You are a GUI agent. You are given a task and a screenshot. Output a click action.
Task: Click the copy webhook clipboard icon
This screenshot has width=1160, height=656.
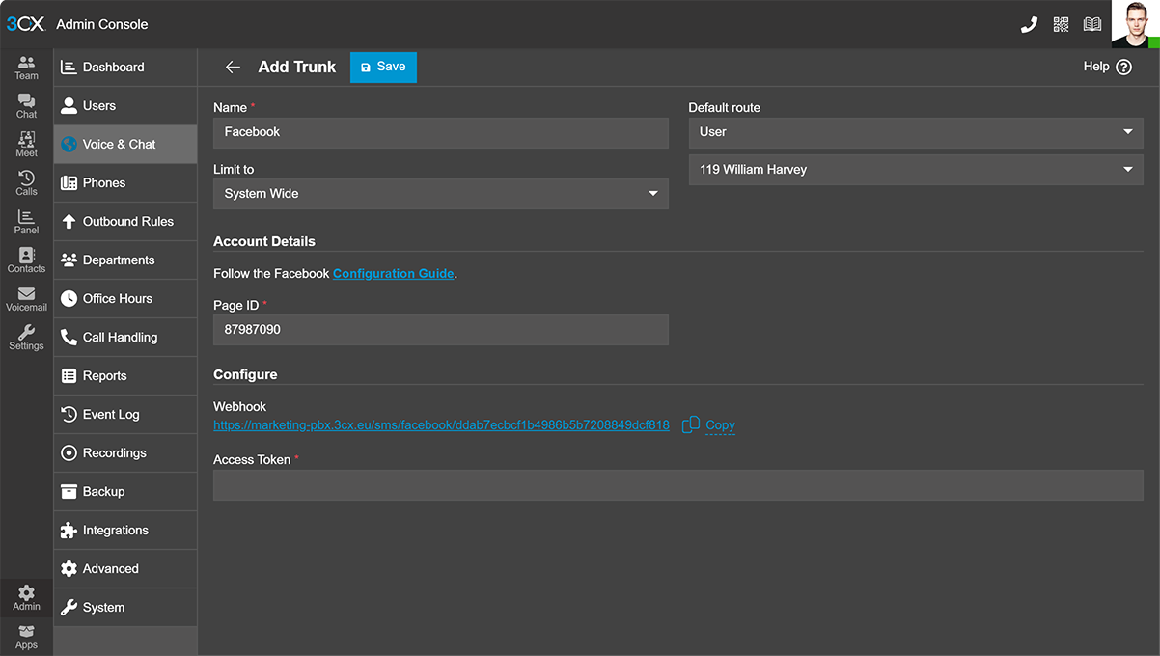tap(691, 424)
